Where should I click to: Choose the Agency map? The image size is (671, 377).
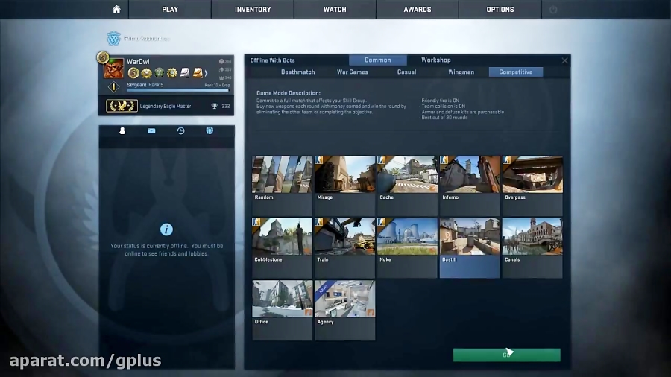coord(344,311)
